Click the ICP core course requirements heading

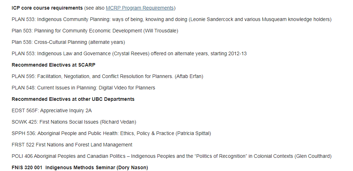[x=47, y=8]
